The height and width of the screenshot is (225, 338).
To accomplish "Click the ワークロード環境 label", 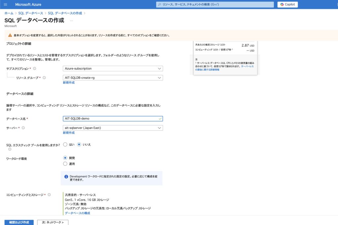I will [x=17, y=159].
